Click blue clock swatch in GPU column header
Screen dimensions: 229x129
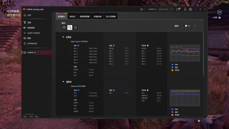[x=78, y=90]
